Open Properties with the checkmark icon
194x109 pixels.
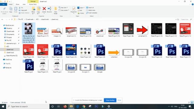[74, 9]
